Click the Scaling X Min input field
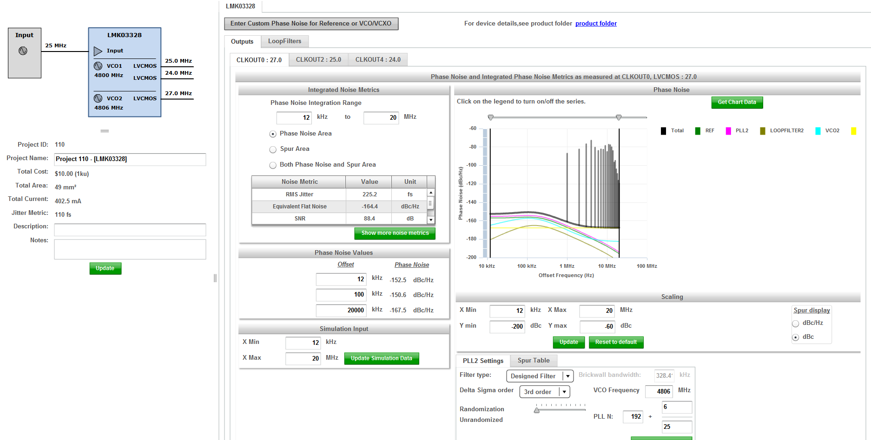This screenshot has height=440, width=871. coord(508,311)
